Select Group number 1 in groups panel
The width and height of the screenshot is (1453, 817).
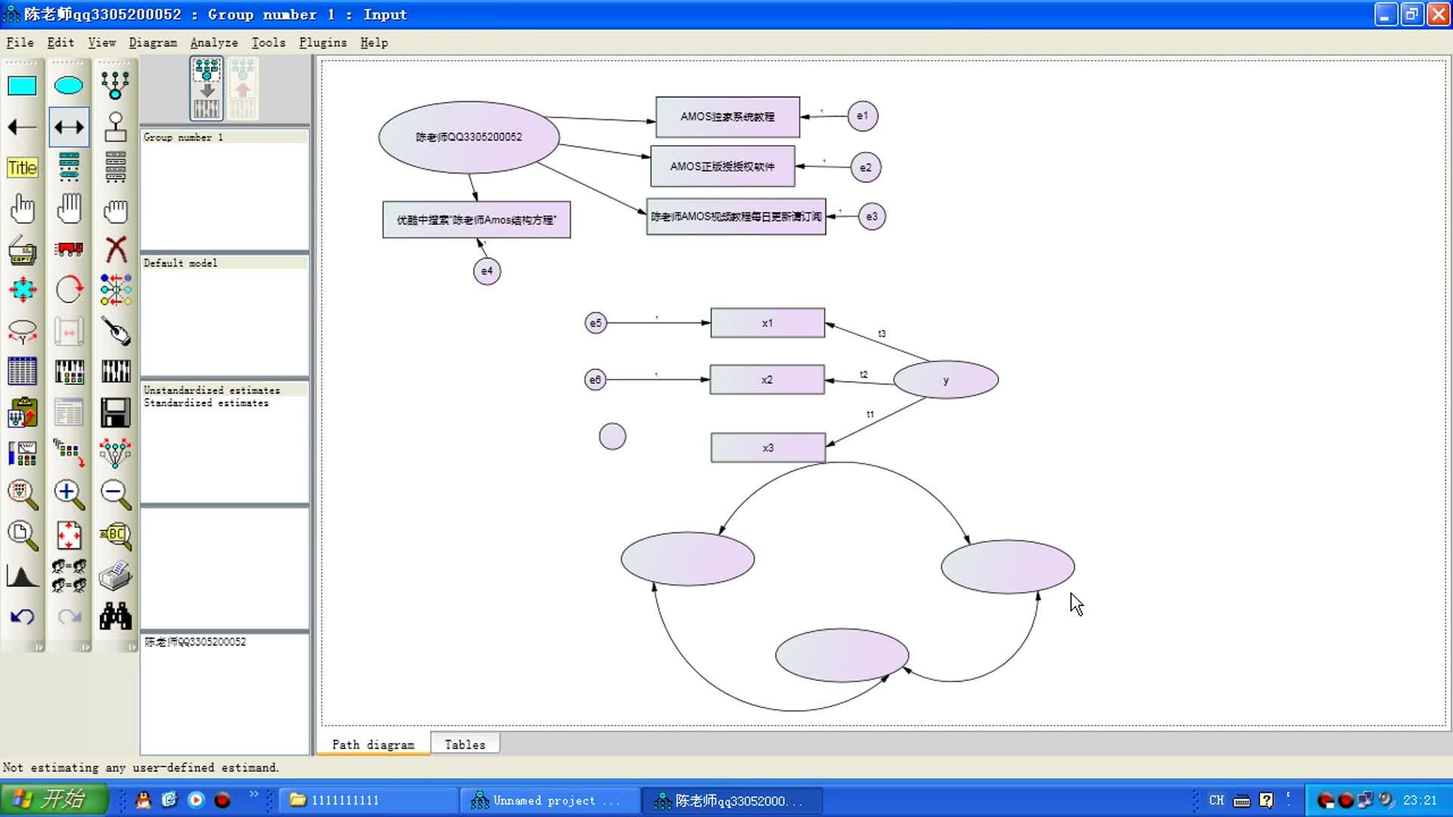(x=183, y=137)
